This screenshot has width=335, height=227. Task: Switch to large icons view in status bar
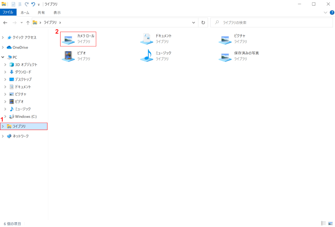tap(330, 223)
